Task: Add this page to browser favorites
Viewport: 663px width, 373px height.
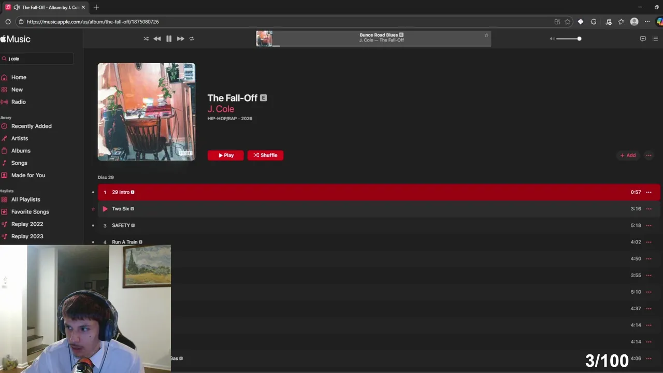Action: [568, 22]
